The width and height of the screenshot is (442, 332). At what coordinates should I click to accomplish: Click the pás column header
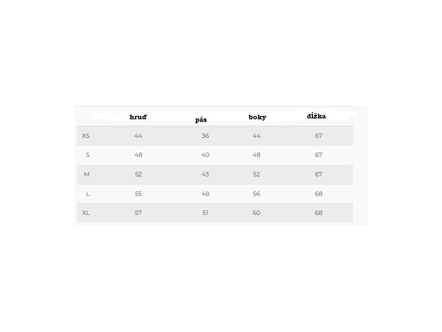(201, 120)
